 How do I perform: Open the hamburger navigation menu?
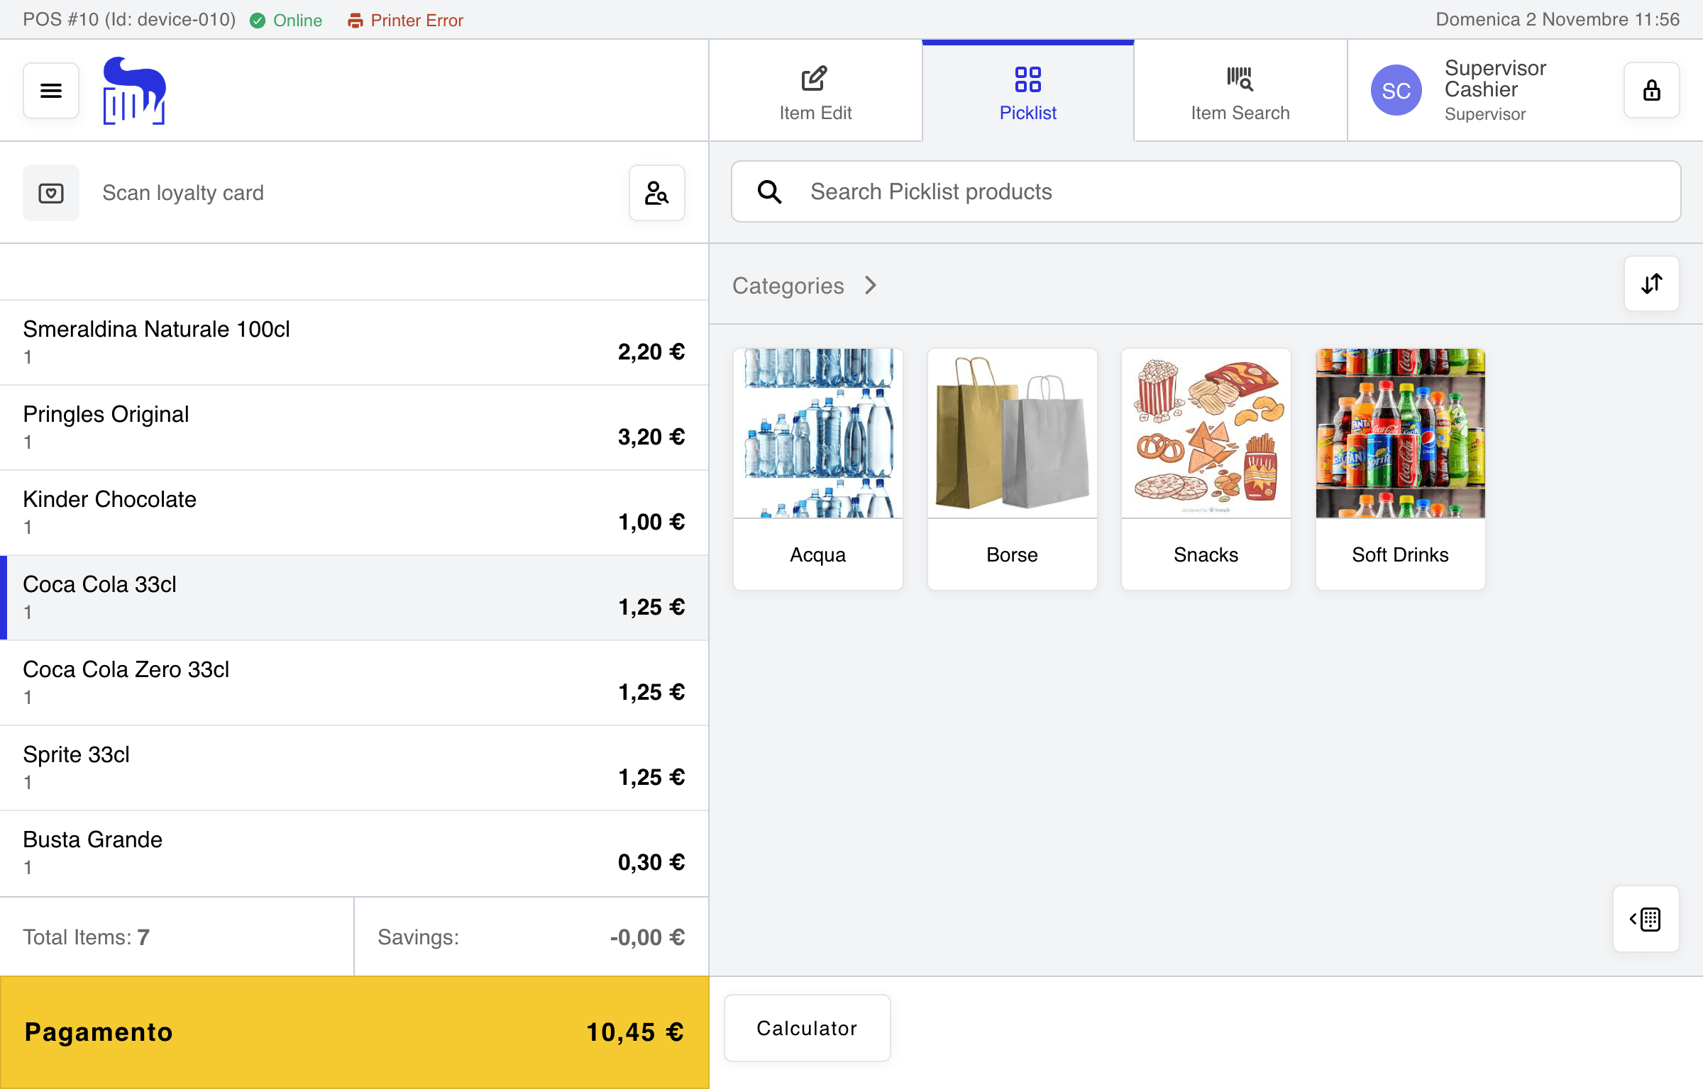pos(50,90)
